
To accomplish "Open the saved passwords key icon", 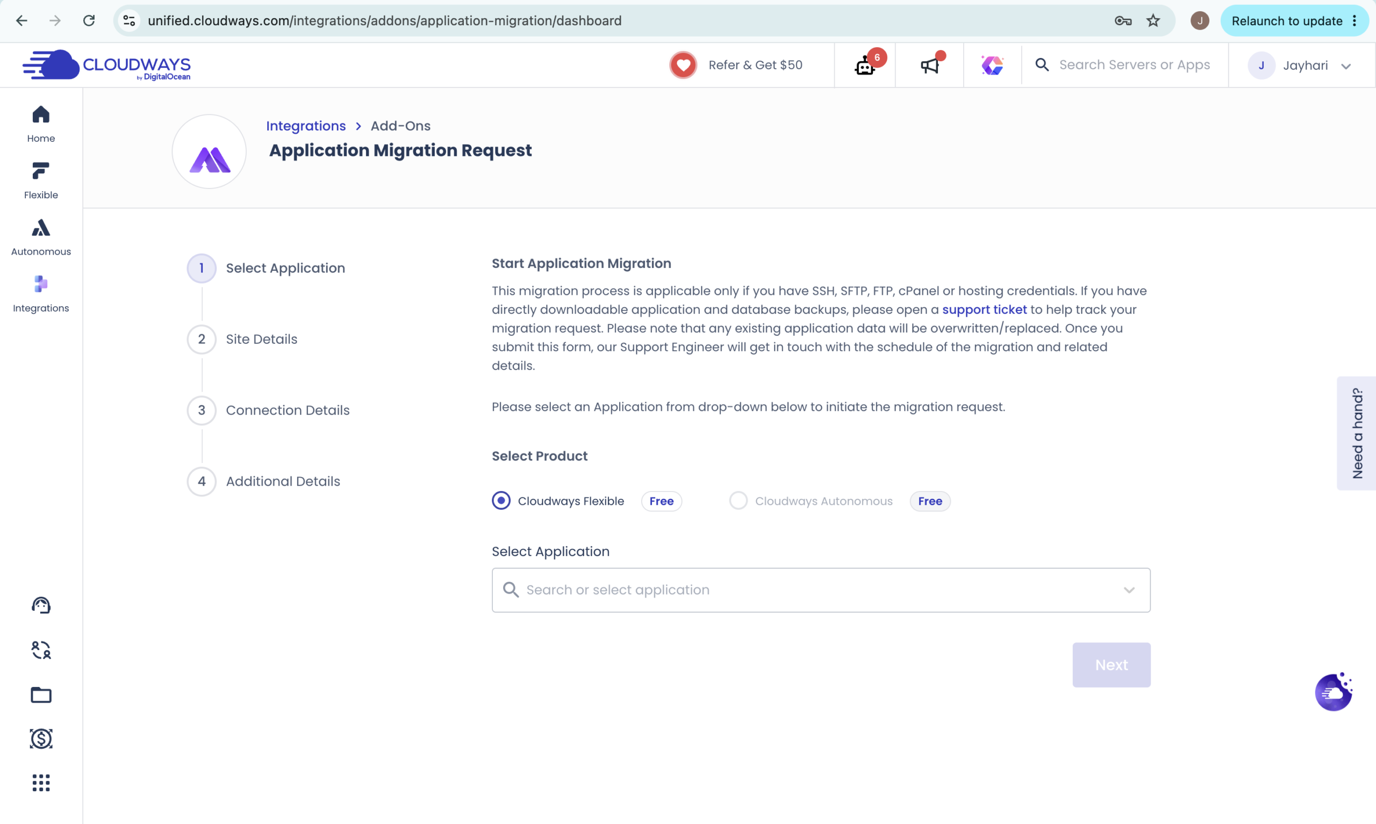I will 1123,20.
